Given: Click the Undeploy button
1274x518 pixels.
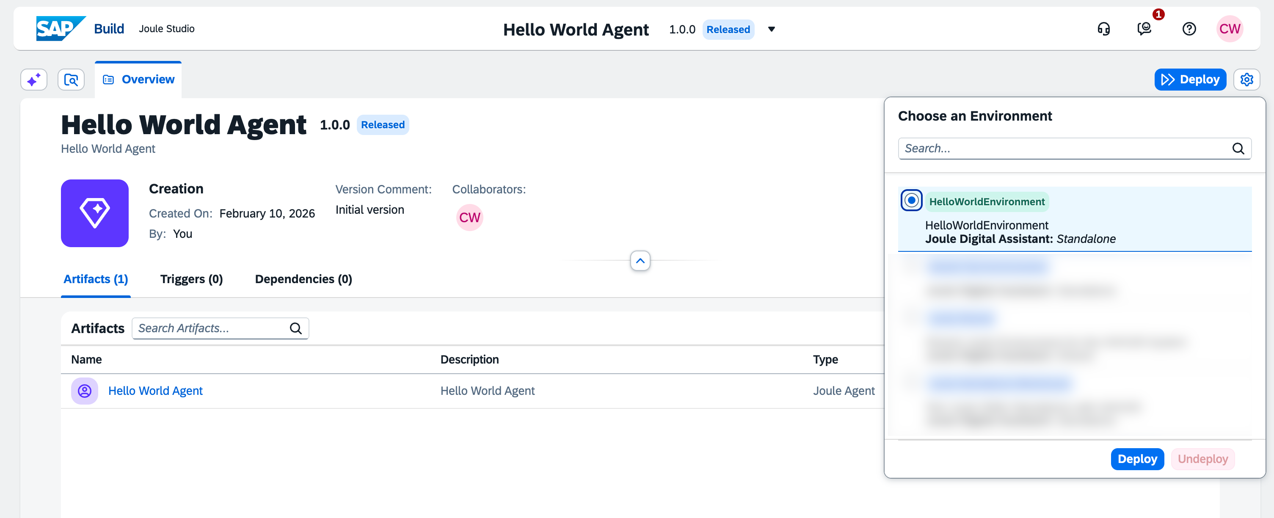Looking at the screenshot, I should click(x=1202, y=459).
